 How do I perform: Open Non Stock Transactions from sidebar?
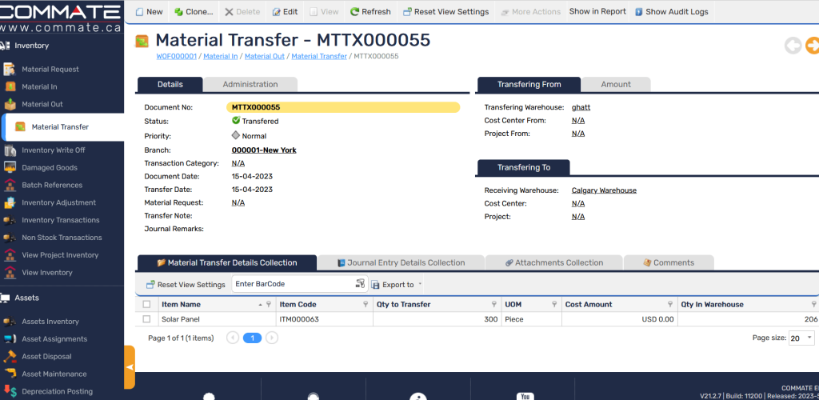point(62,238)
